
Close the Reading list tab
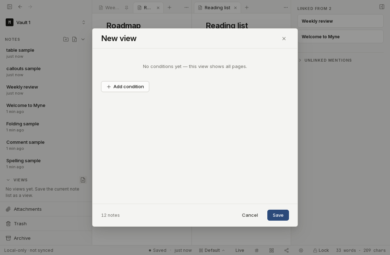[235, 8]
